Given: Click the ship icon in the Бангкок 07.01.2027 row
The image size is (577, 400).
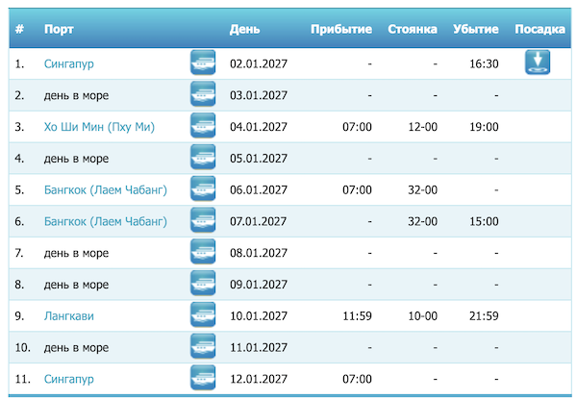Looking at the screenshot, I should click(x=202, y=221).
